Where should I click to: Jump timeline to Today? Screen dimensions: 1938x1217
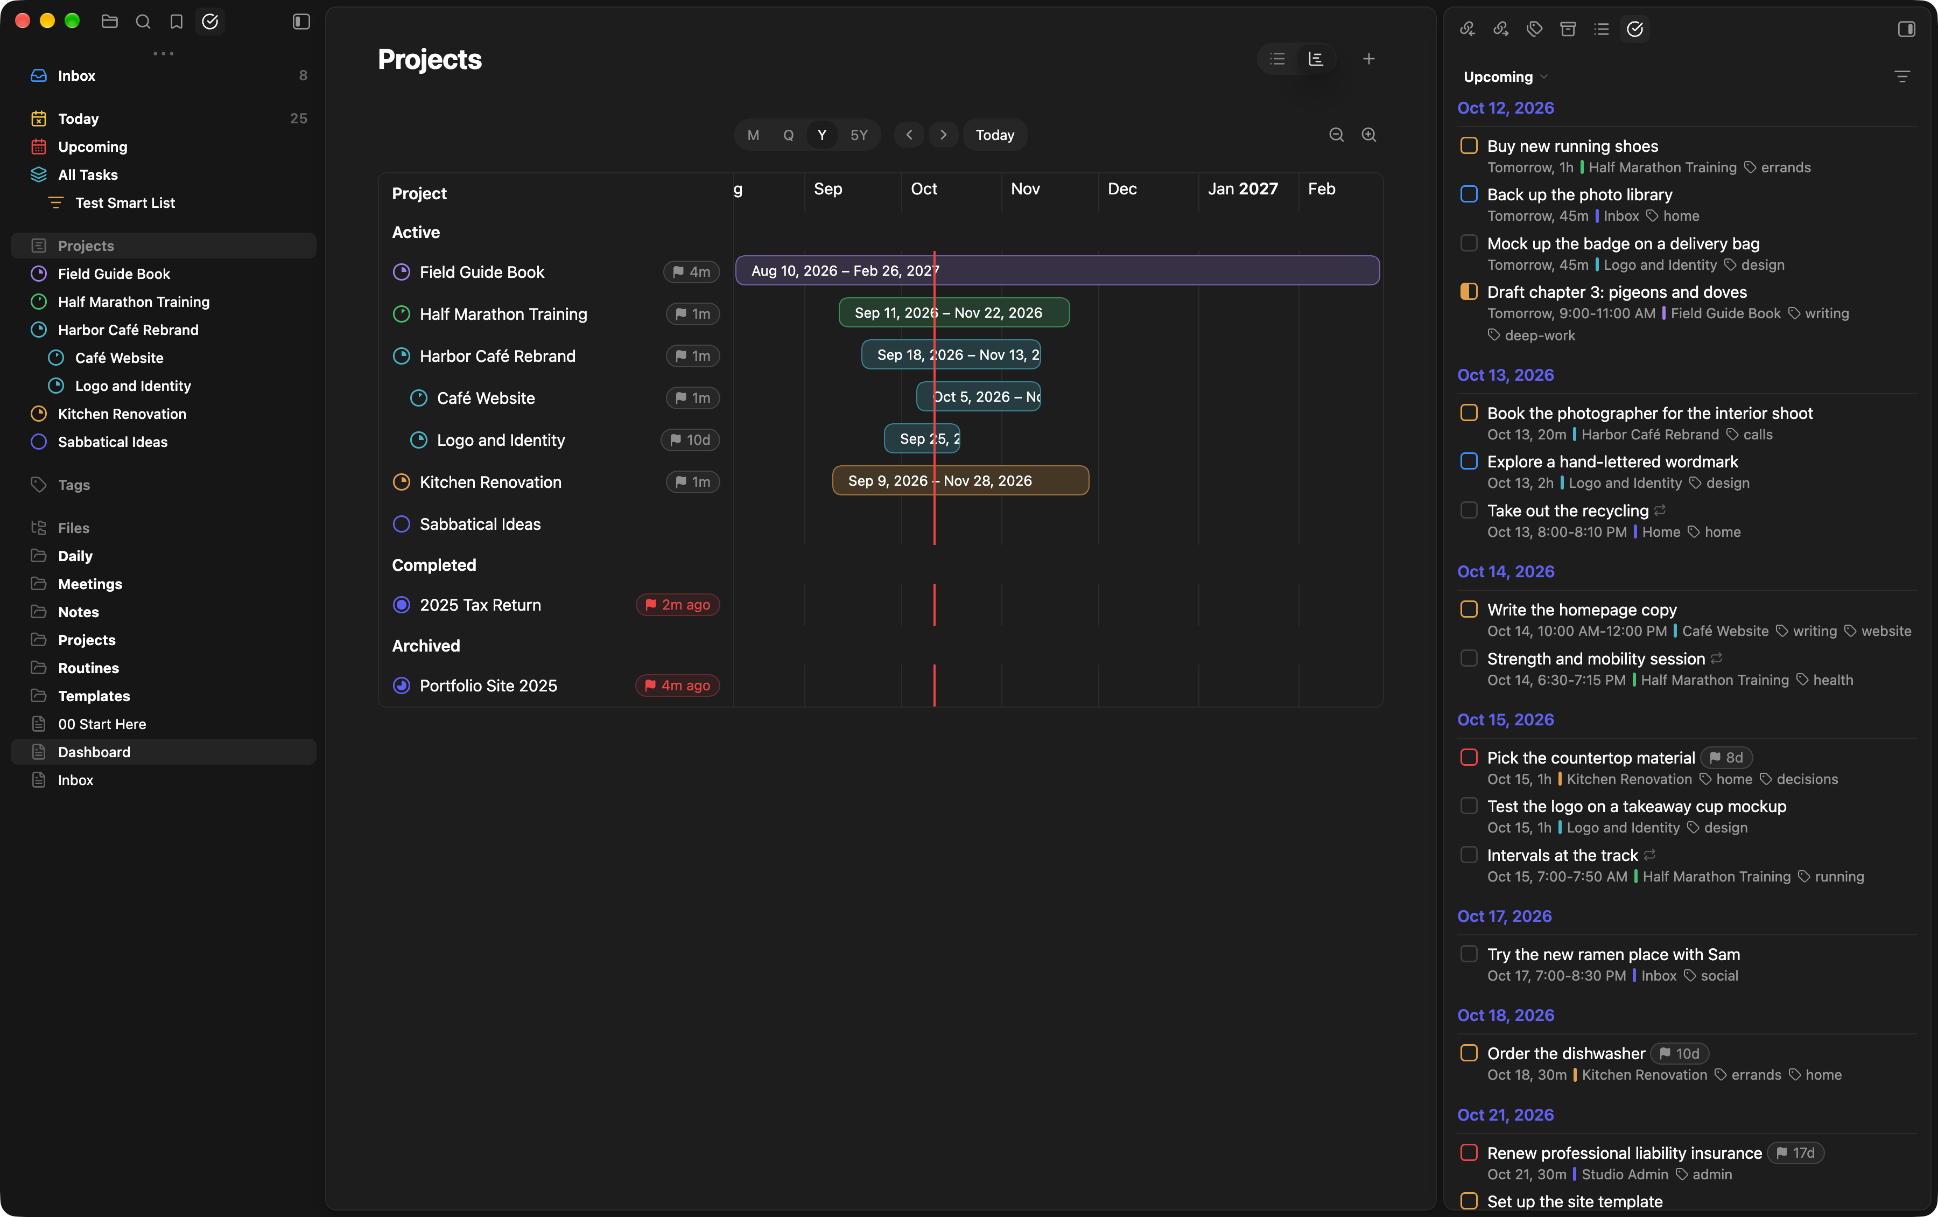pos(995,135)
